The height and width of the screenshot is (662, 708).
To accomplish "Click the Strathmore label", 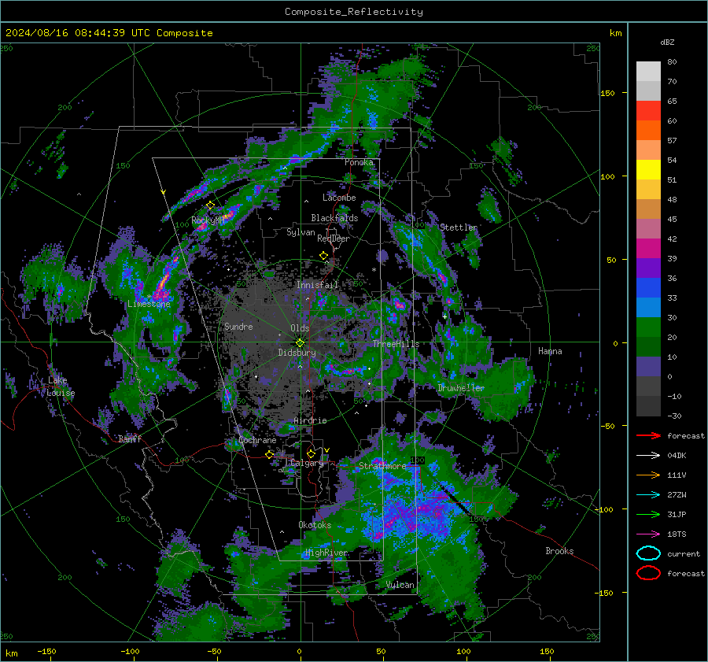I will (382, 466).
